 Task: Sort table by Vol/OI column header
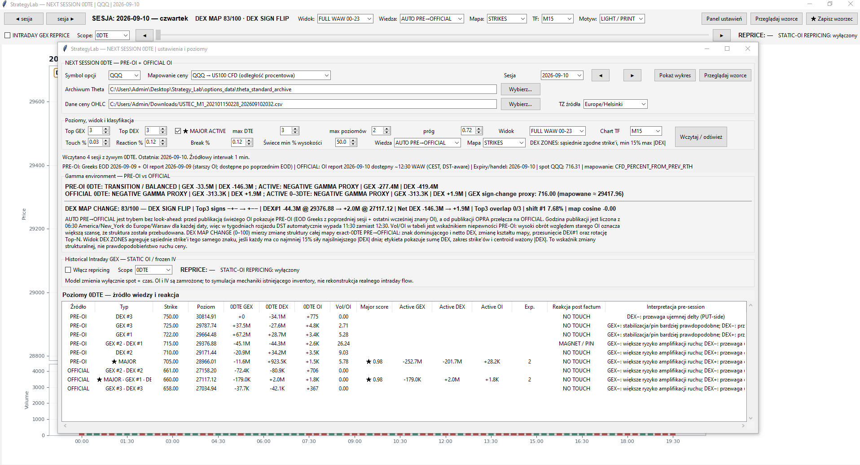coord(343,307)
